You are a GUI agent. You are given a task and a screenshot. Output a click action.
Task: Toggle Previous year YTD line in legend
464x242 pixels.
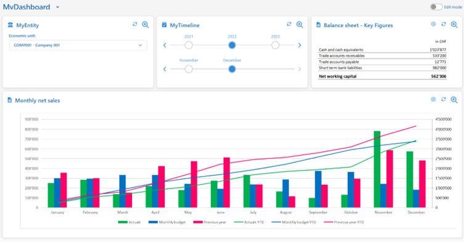(x=344, y=222)
